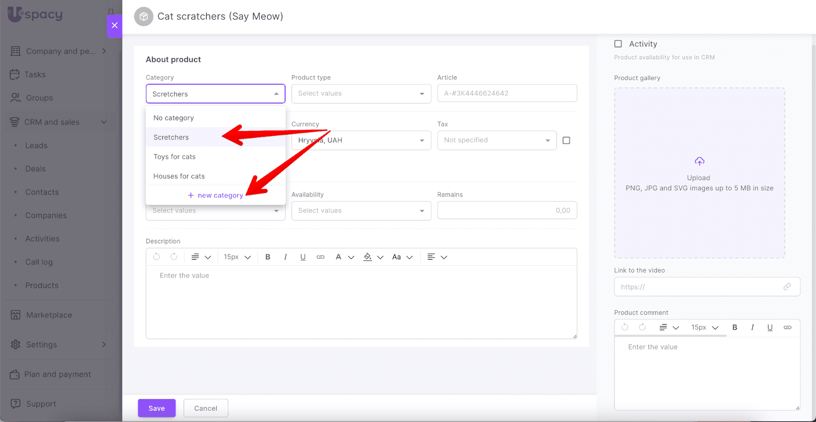Close the product panel with the purple X
This screenshot has width=816, height=422.
pos(114,26)
